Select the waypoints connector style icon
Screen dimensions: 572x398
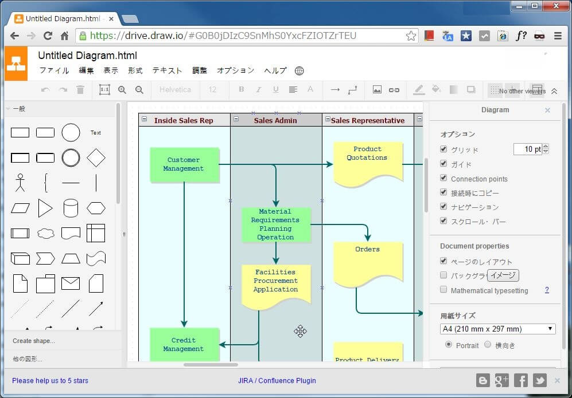point(352,90)
